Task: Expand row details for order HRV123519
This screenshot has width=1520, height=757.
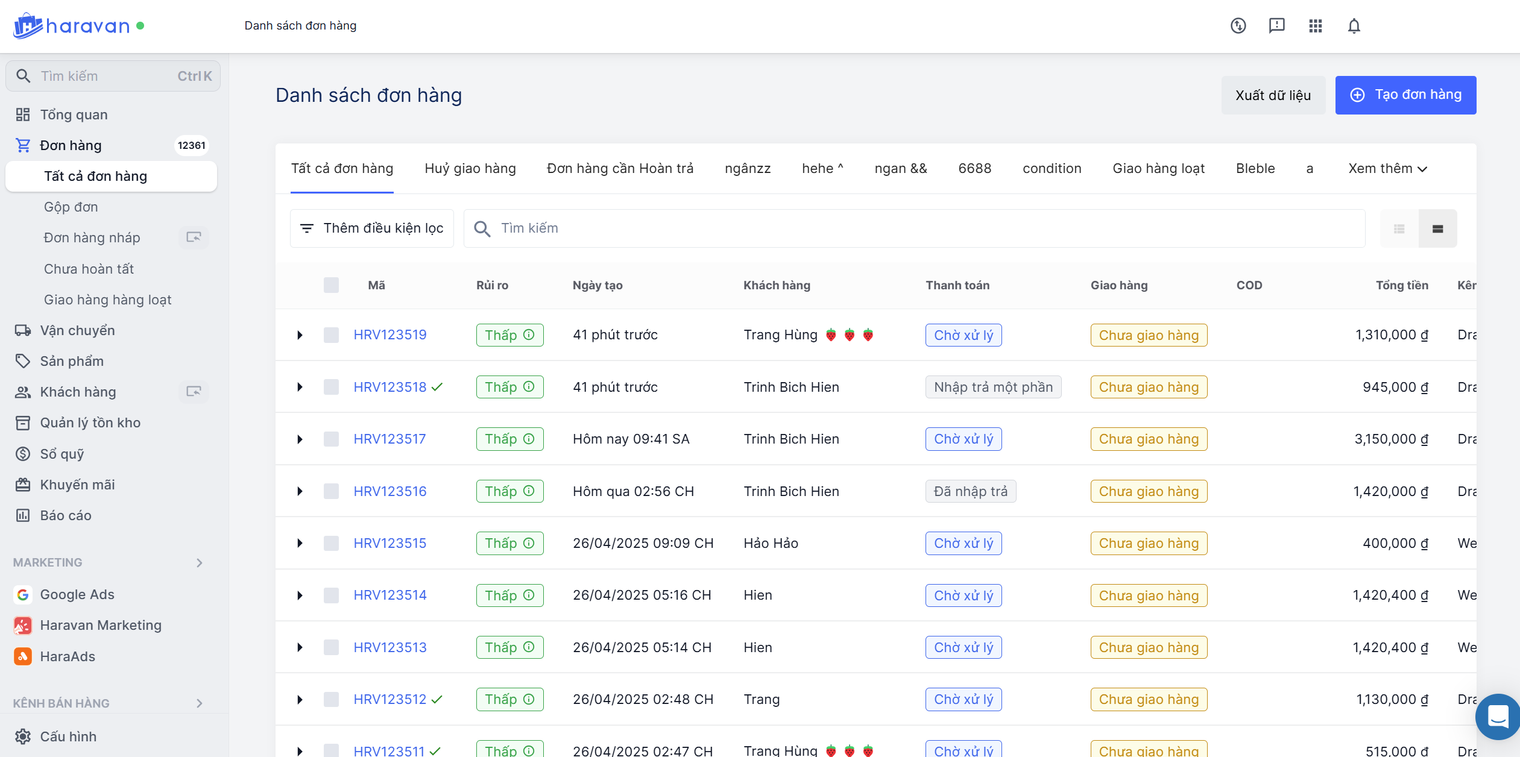Action: (300, 335)
